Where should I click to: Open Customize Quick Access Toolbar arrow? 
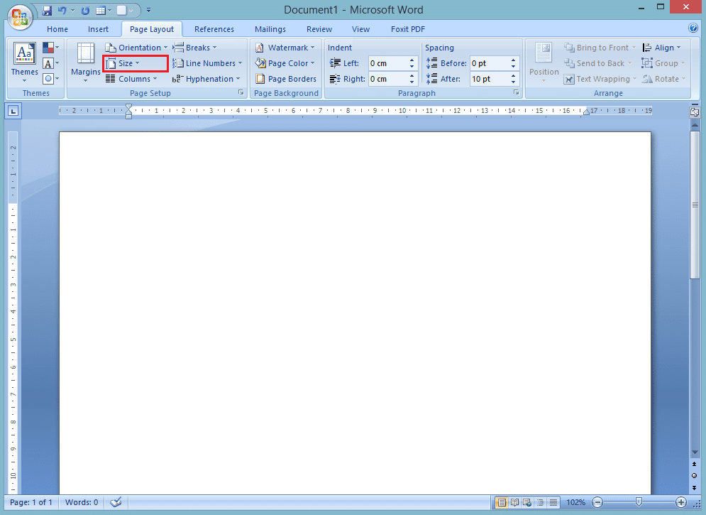pyautogui.click(x=148, y=11)
